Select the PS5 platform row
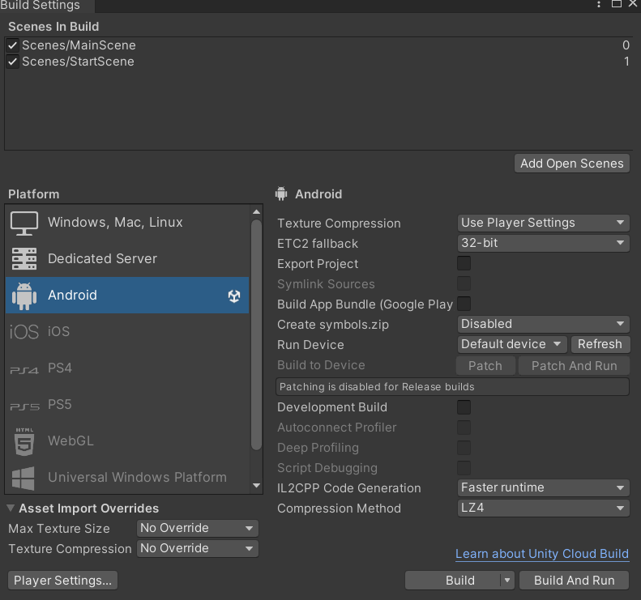The width and height of the screenshot is (641, 600). (127, 405)
